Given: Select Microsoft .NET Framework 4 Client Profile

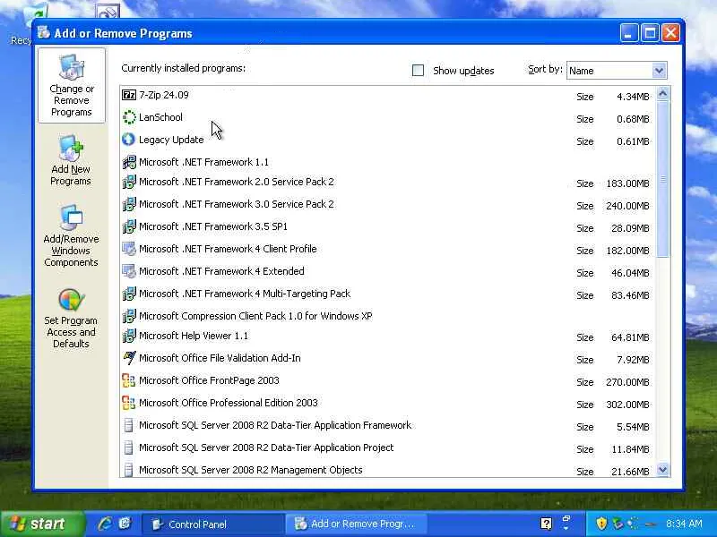Looking at the screenshot, I should (388, 249).
